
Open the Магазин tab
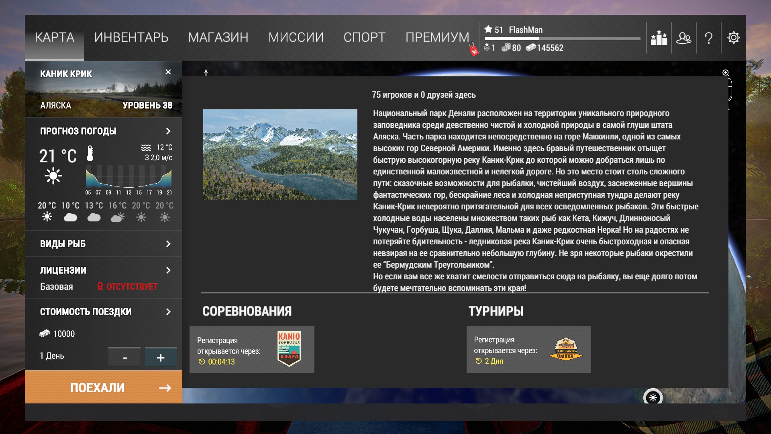(218, 37)
